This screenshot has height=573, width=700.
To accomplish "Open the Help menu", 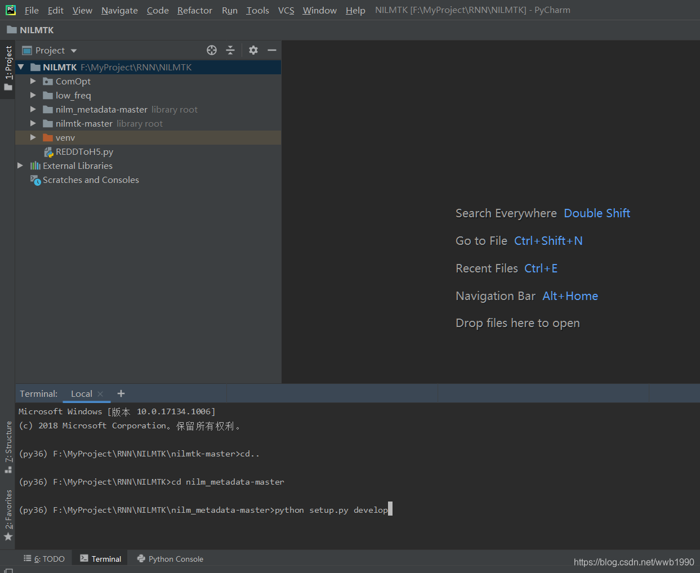I will coord(355,10).
